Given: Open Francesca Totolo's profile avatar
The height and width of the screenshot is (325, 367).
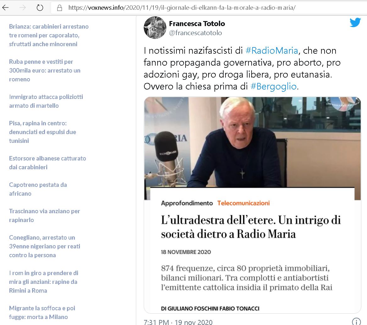Looking at the screenshot, I should pos(155,28).
